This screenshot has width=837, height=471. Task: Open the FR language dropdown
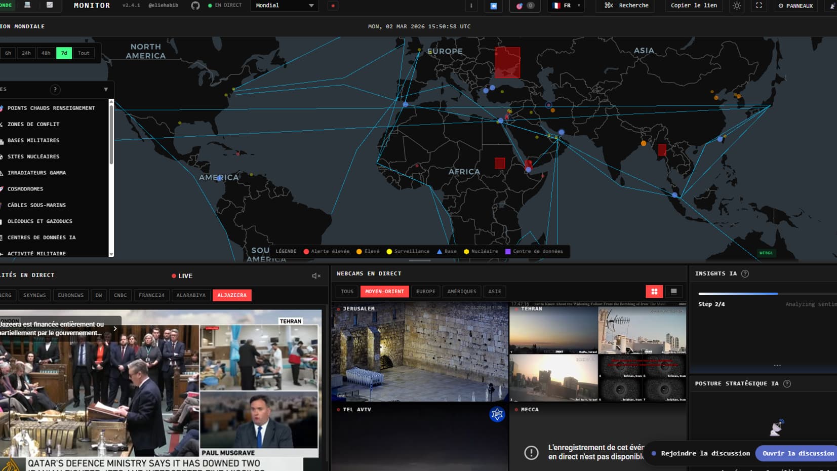(x=564, y=7)
